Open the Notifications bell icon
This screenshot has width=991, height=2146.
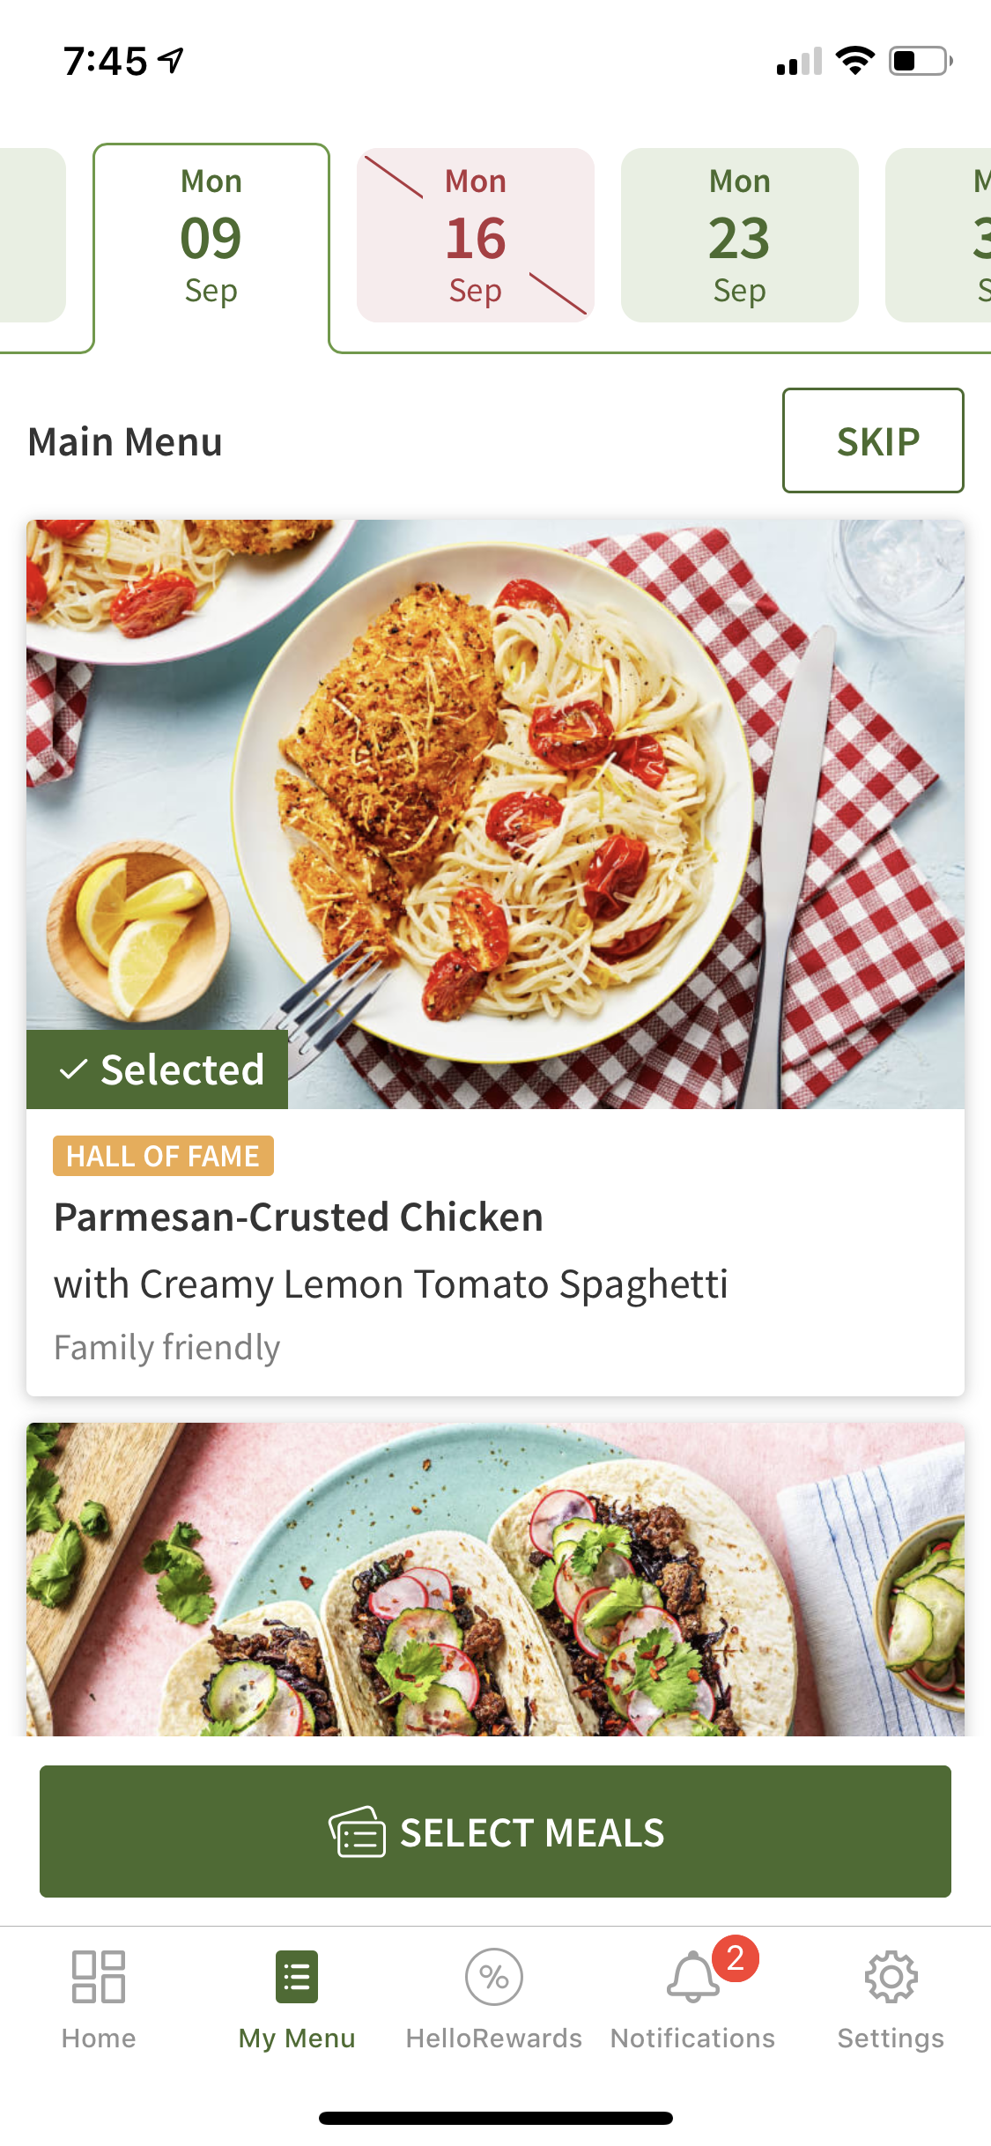(x=692, y=1979)
